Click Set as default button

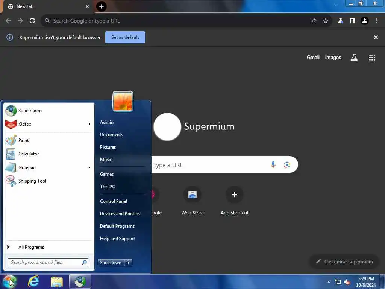tap(125, 37)
